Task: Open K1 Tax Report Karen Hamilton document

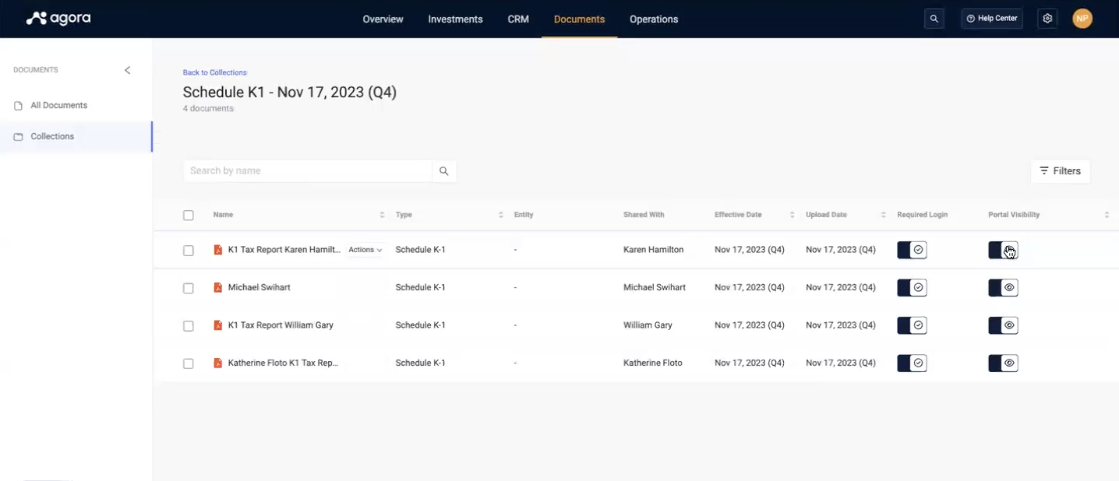Action: (284, 250)
